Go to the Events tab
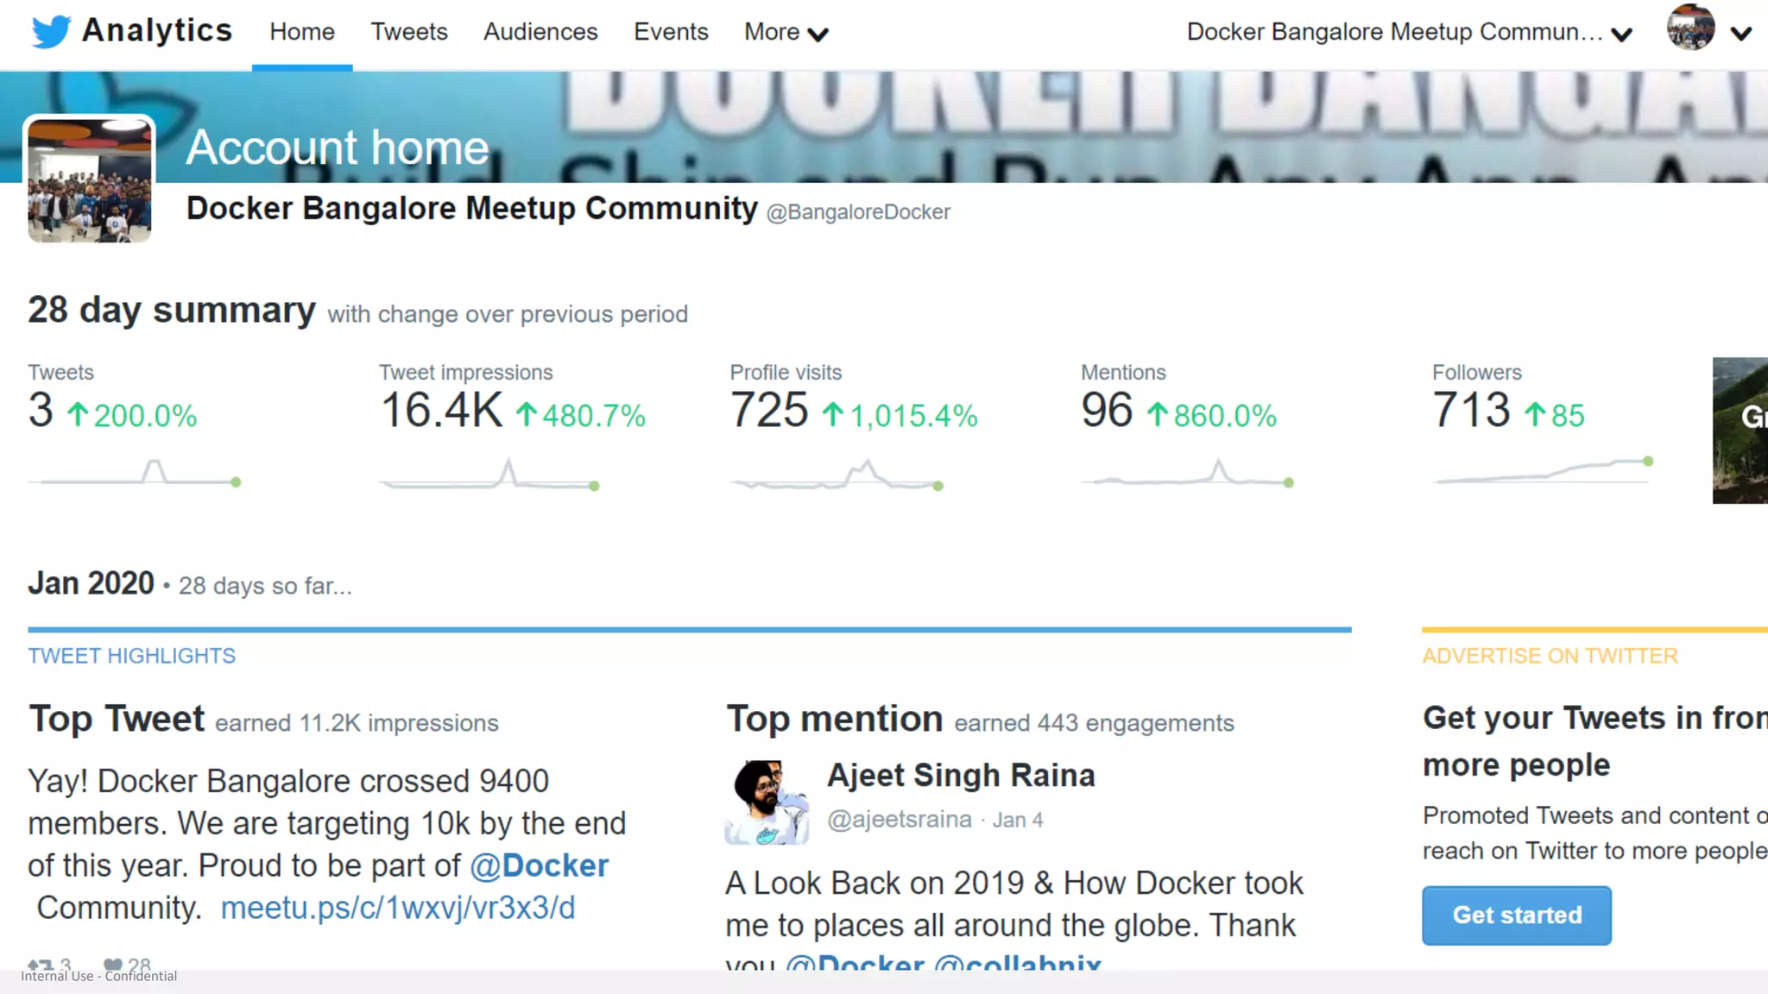 (x=671, y=32)
